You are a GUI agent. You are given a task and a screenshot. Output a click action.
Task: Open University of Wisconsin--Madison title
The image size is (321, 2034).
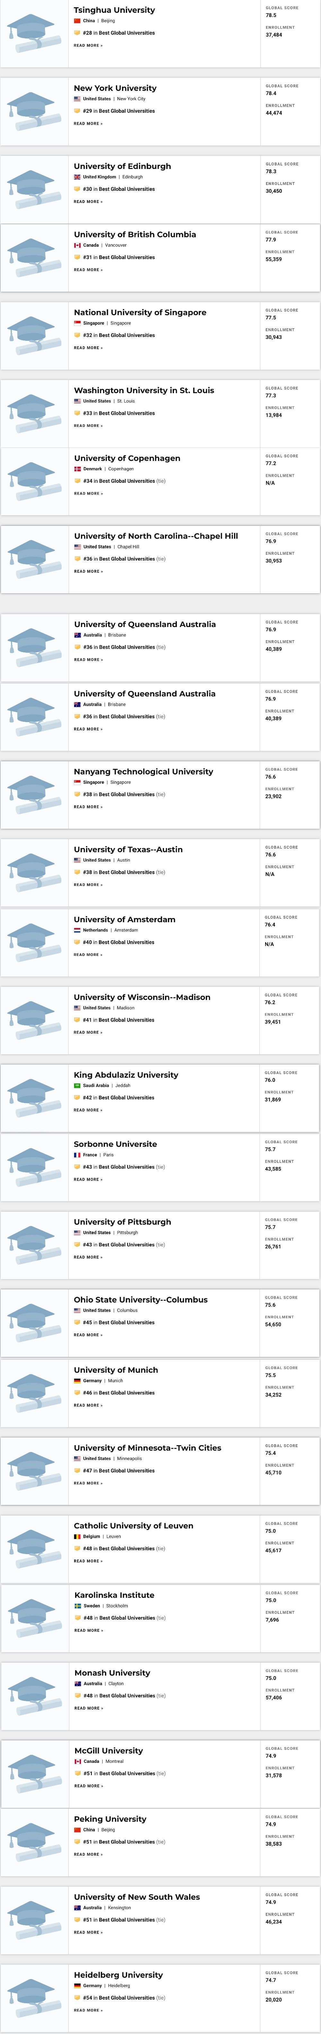coord(142,997)
